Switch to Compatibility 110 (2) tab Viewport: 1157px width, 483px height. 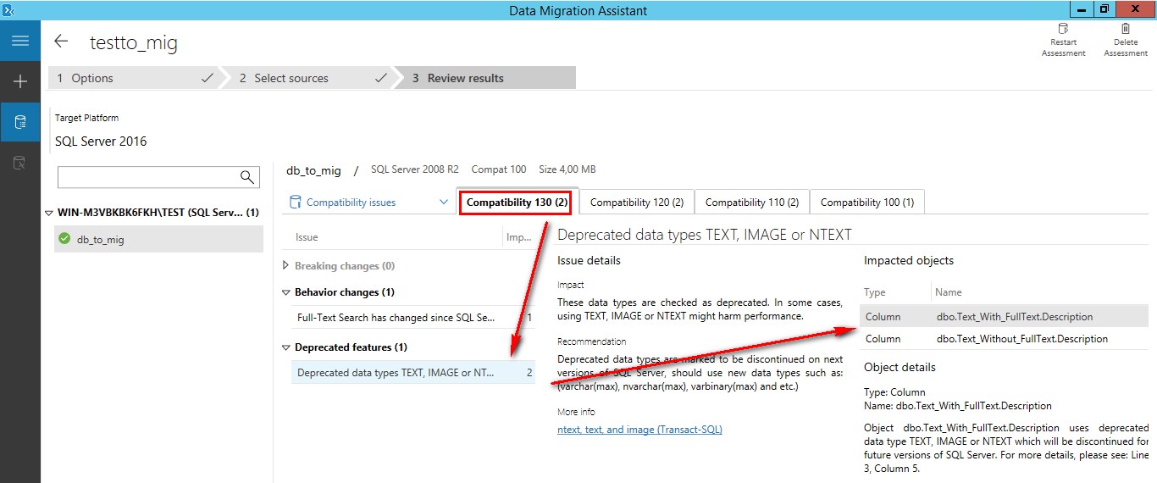click(752, 203)
